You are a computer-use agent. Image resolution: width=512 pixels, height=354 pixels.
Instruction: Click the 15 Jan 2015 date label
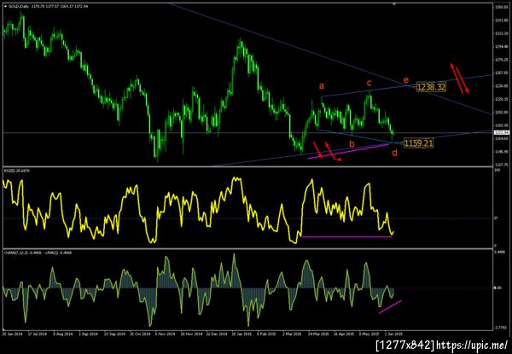click(243, 334)
